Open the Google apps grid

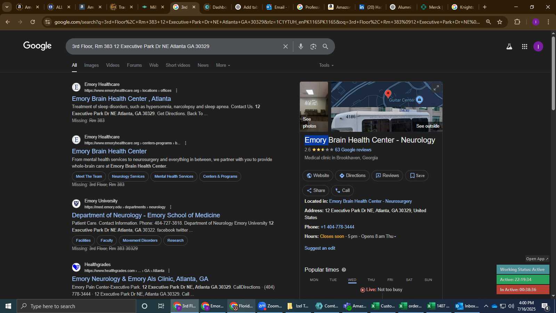click(525, 46)
